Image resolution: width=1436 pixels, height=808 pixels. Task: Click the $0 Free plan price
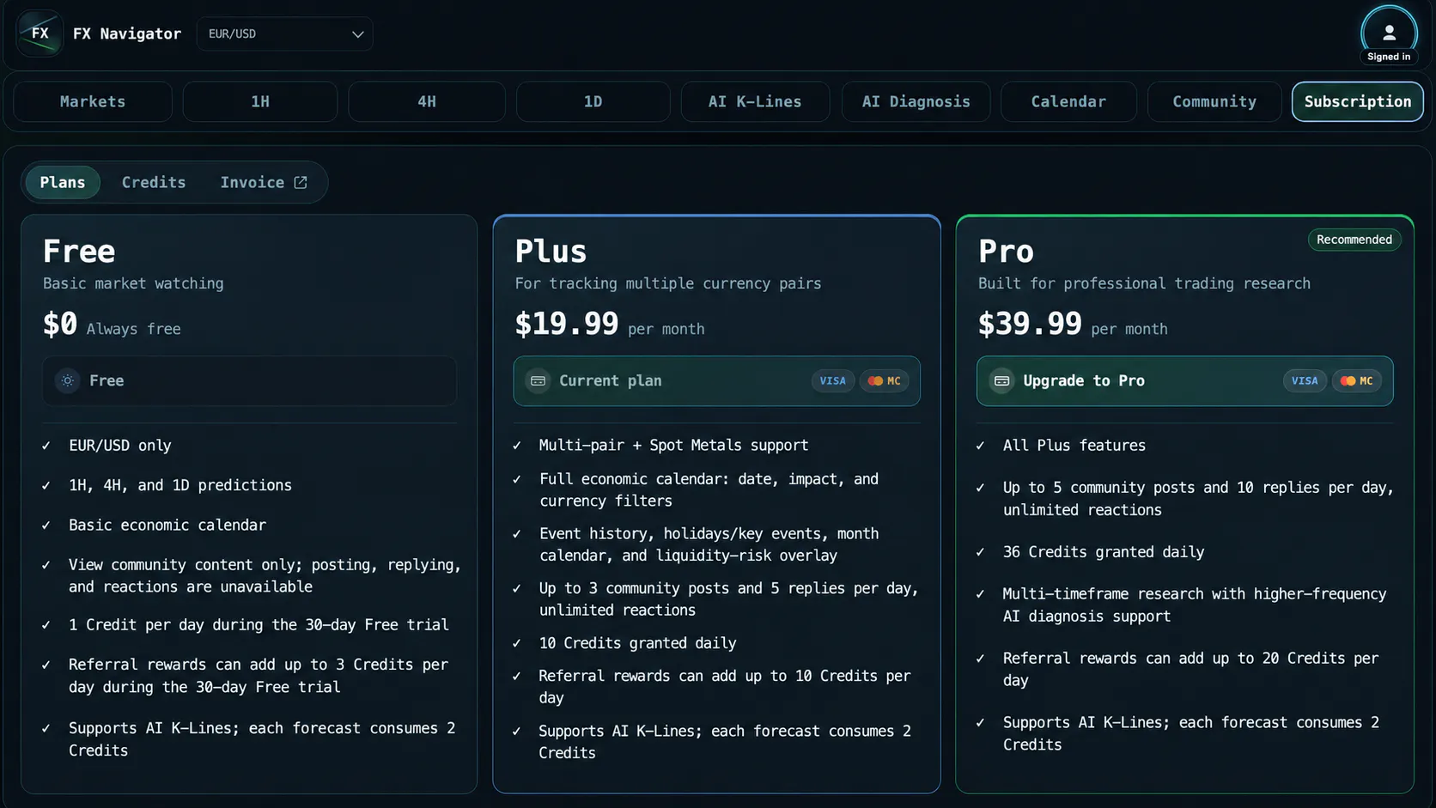tap(60, 324)
